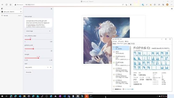Viewport: 174px width, 98px height.
Task: Click into the Enter prompt text area
Action: tap(38, 23)
